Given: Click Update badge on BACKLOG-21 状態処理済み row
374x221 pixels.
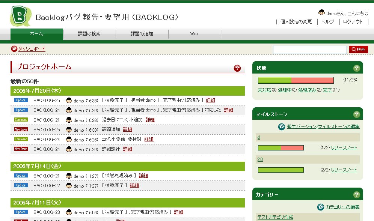Looking at the screenshot, I should (x=21, y=176).
